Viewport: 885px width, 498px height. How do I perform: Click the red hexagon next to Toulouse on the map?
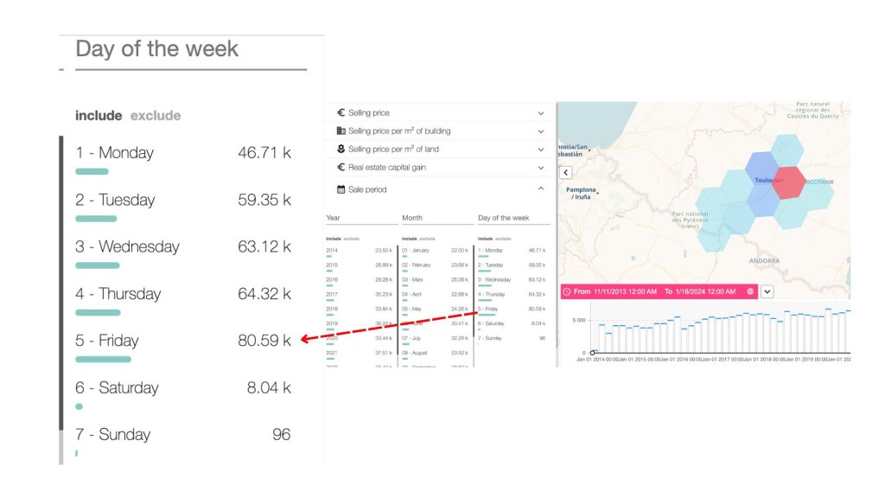click(x=788, y=182)
